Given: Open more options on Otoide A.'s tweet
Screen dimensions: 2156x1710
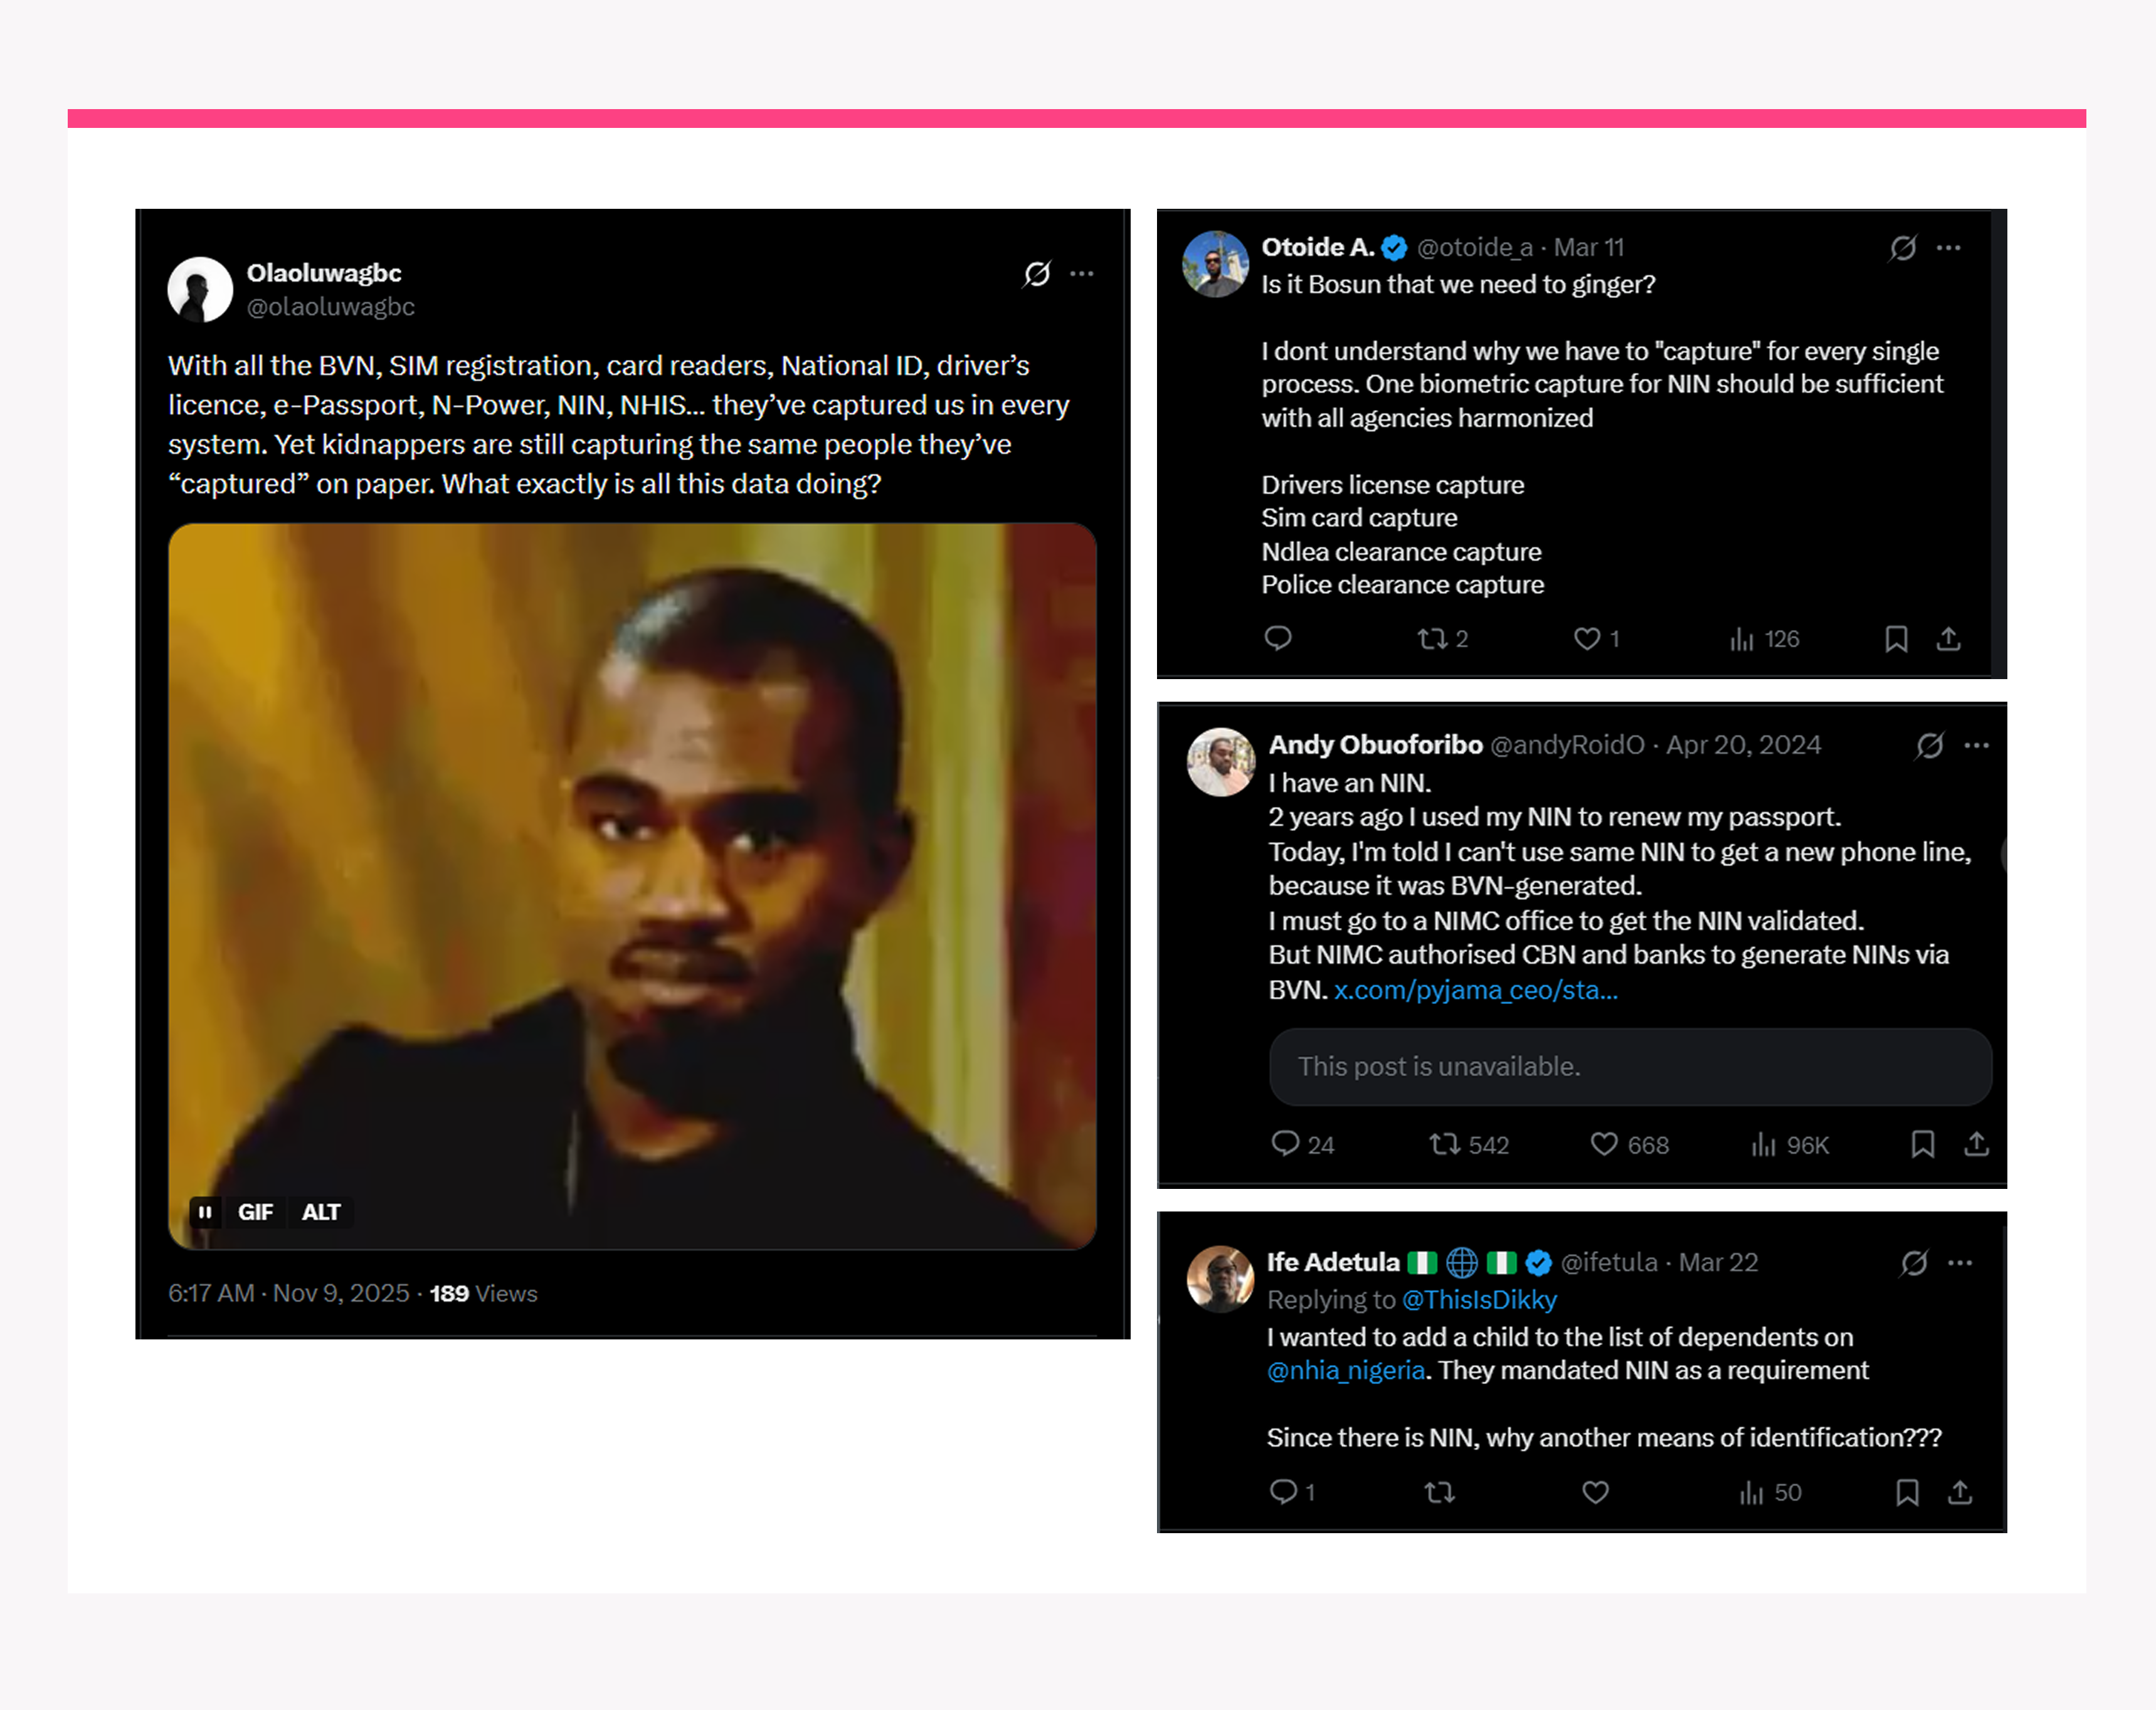Looking at the screenshot, I should [1948, 247].
